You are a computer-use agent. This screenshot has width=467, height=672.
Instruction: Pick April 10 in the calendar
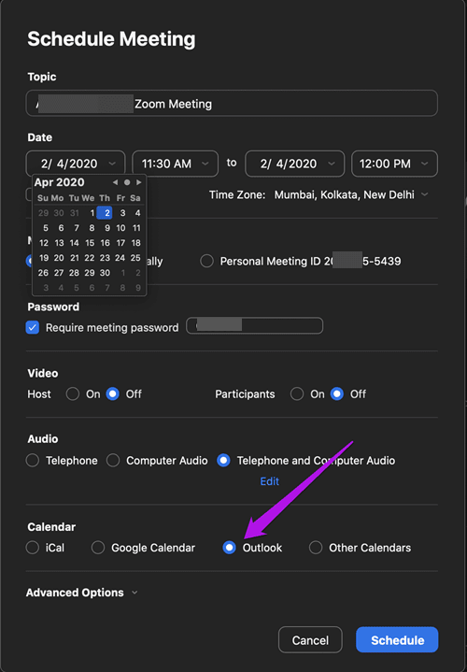(x=120, y=228)
